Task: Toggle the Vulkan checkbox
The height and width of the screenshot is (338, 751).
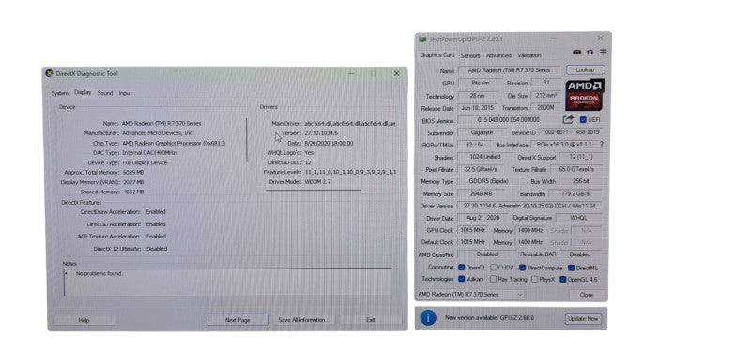Action: coord(462,279)
